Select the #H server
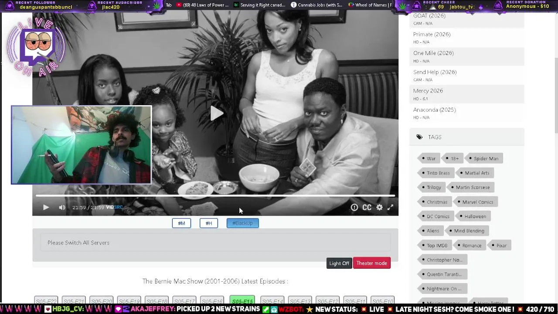 (209, 223)
